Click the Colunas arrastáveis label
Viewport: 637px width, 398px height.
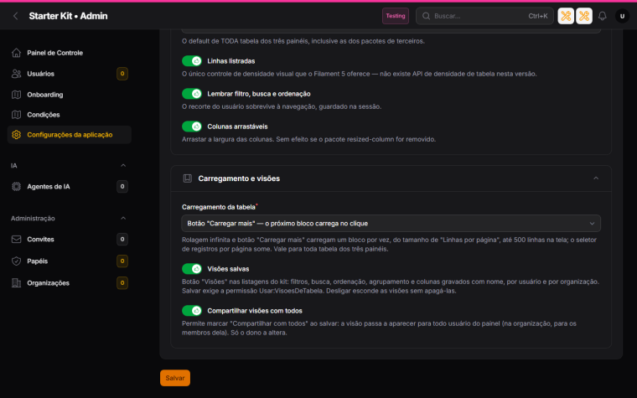[237, 127]
